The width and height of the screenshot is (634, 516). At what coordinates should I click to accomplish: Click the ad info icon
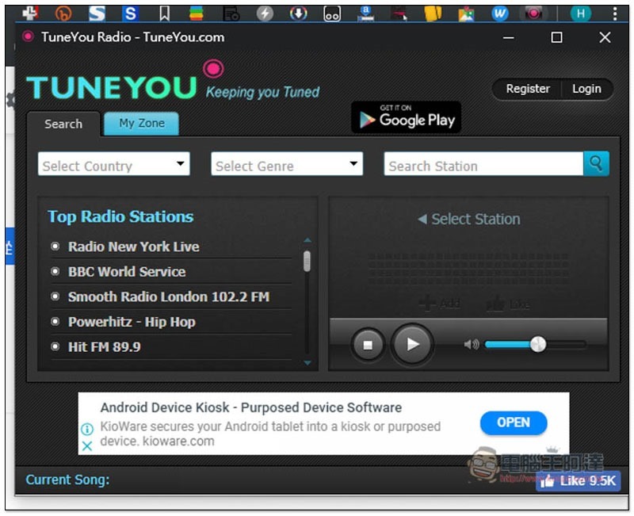87,429
